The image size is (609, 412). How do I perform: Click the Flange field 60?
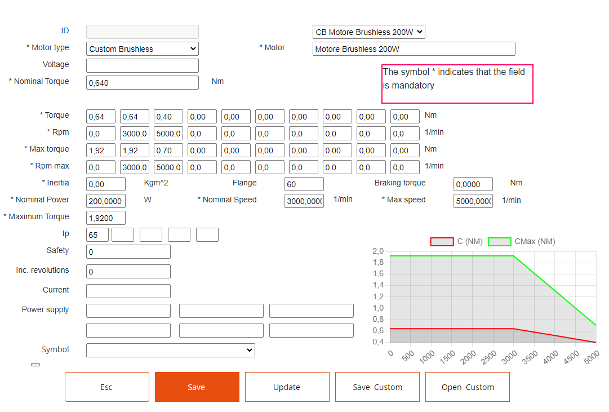(304, 184)
